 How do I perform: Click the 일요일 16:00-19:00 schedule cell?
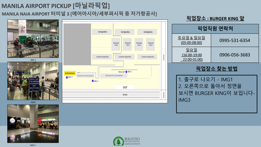coord(191,55)
